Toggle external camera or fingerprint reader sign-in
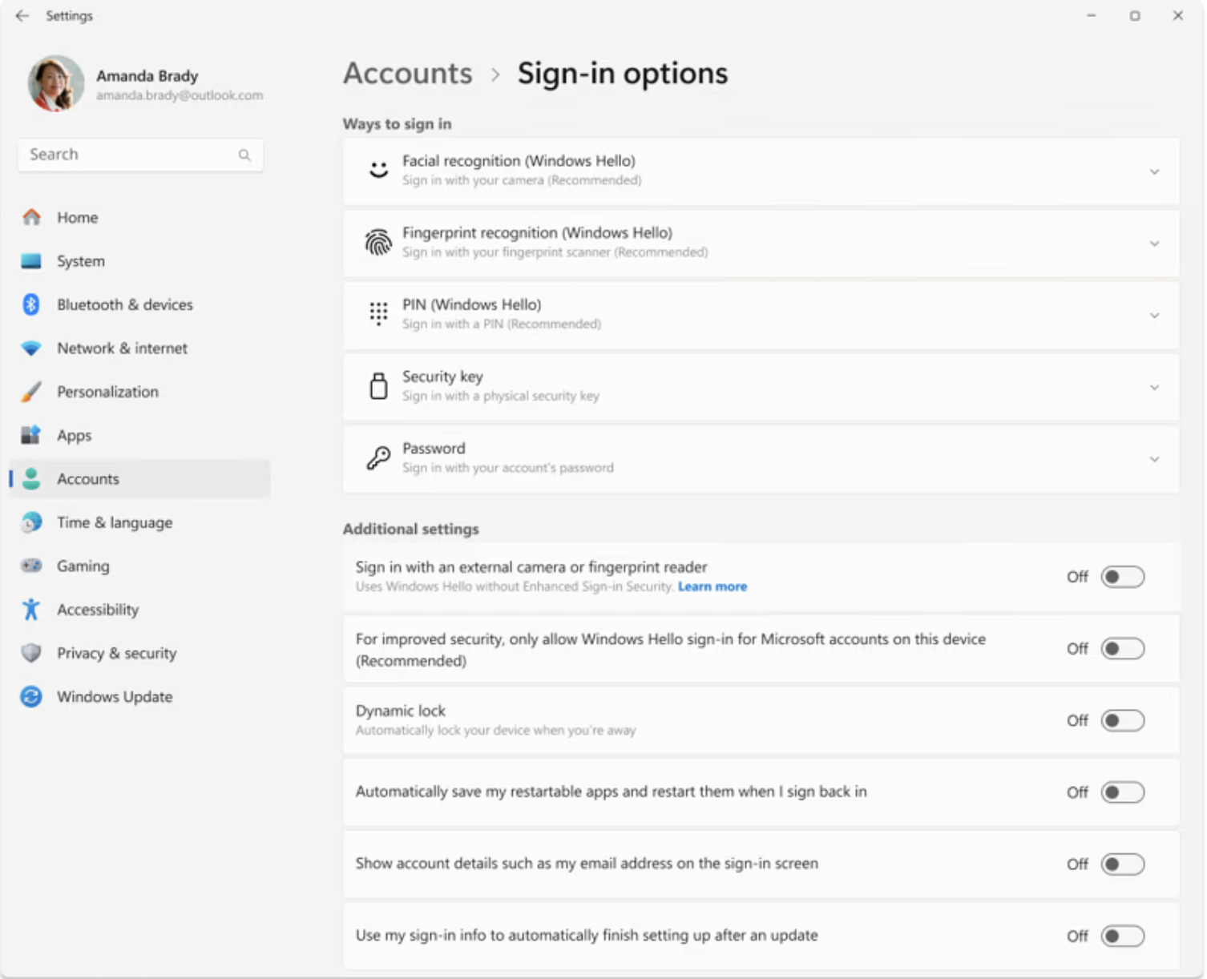This screenshot has width=1207, height=979. point(1122,577)
